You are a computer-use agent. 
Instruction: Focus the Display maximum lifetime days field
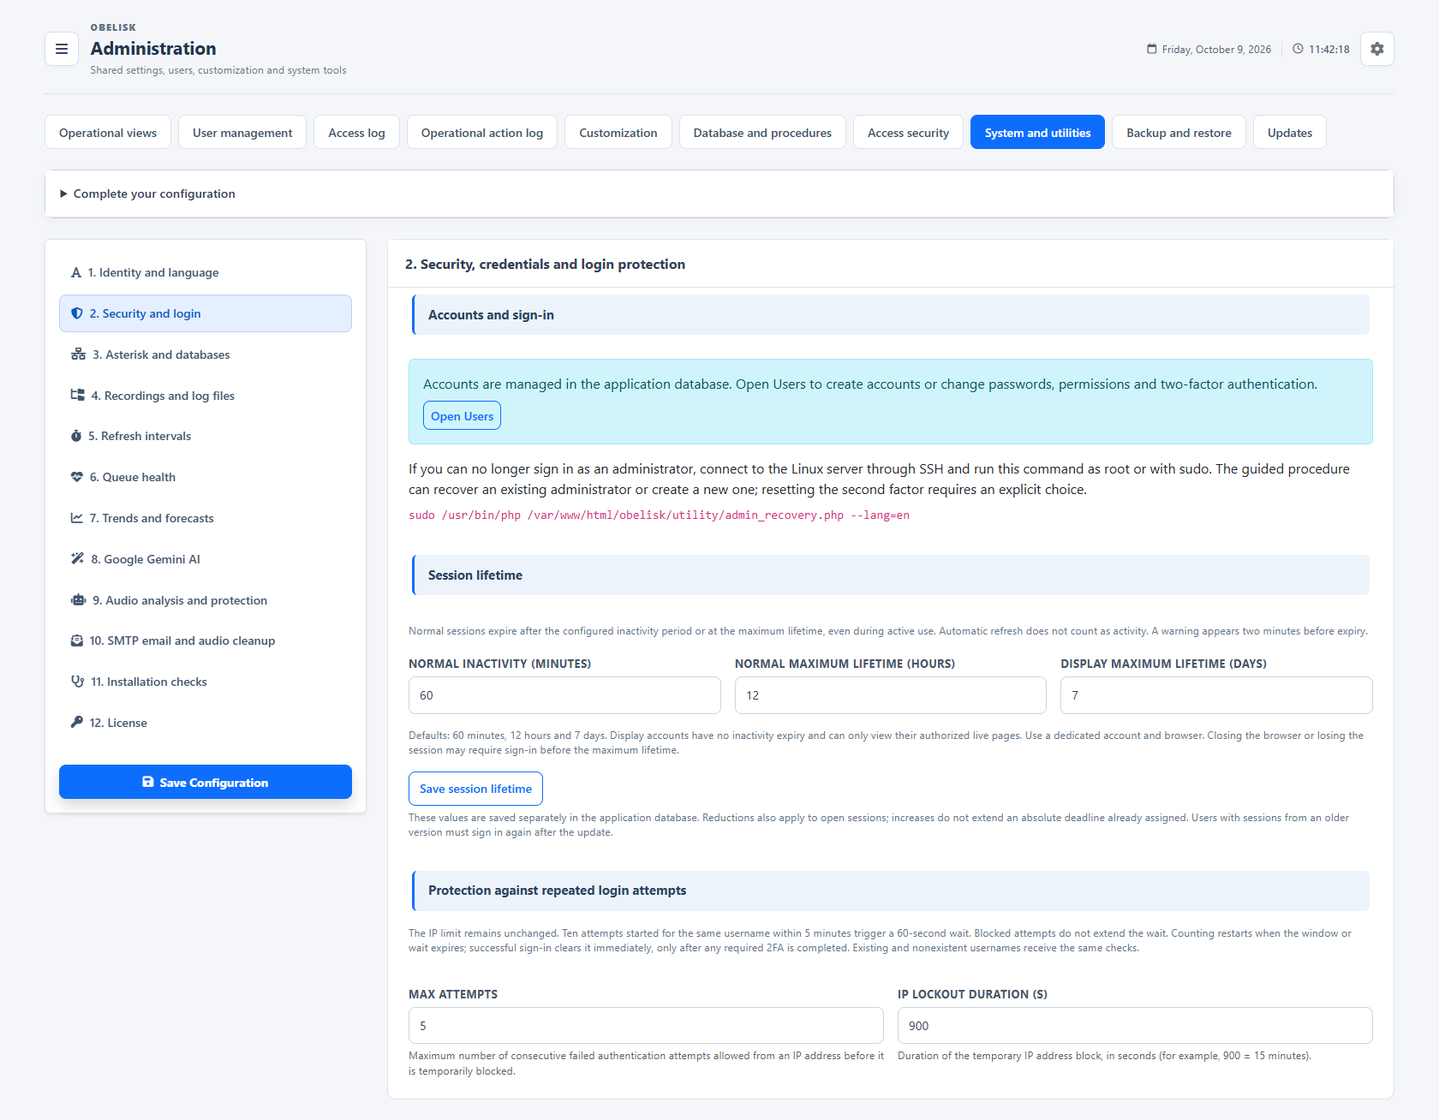coord(1216,695)
